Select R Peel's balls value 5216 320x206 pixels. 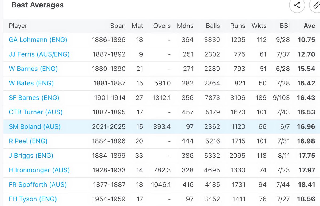pyautogui.click(x=212, y=141)
